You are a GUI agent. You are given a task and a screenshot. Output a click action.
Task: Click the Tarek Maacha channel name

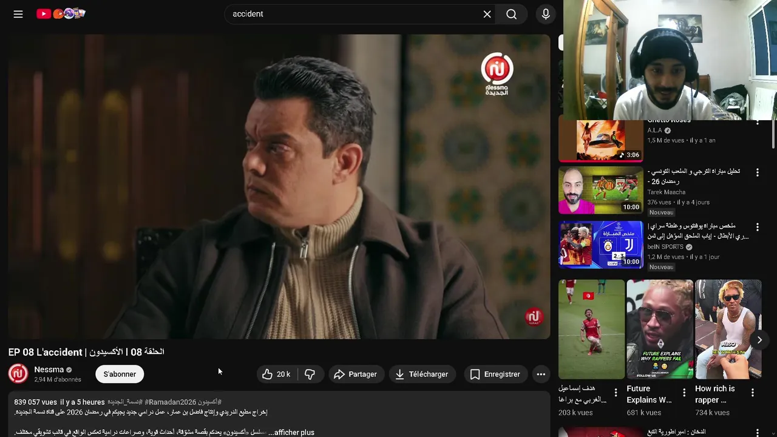667,192
